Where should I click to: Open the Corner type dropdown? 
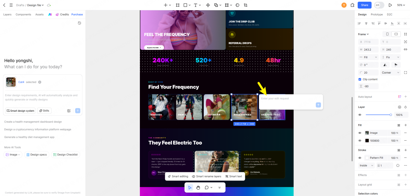(x=390, y=73)
